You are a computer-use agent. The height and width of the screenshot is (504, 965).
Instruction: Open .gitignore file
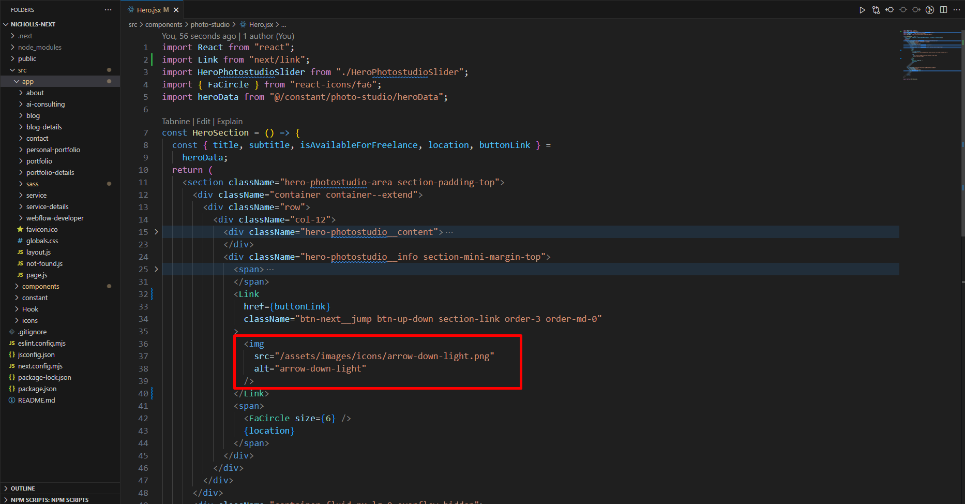[x=32, y=332]
